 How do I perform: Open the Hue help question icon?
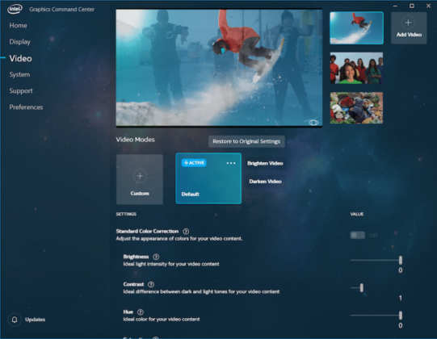pyautogui.click(x=141, y=312)
